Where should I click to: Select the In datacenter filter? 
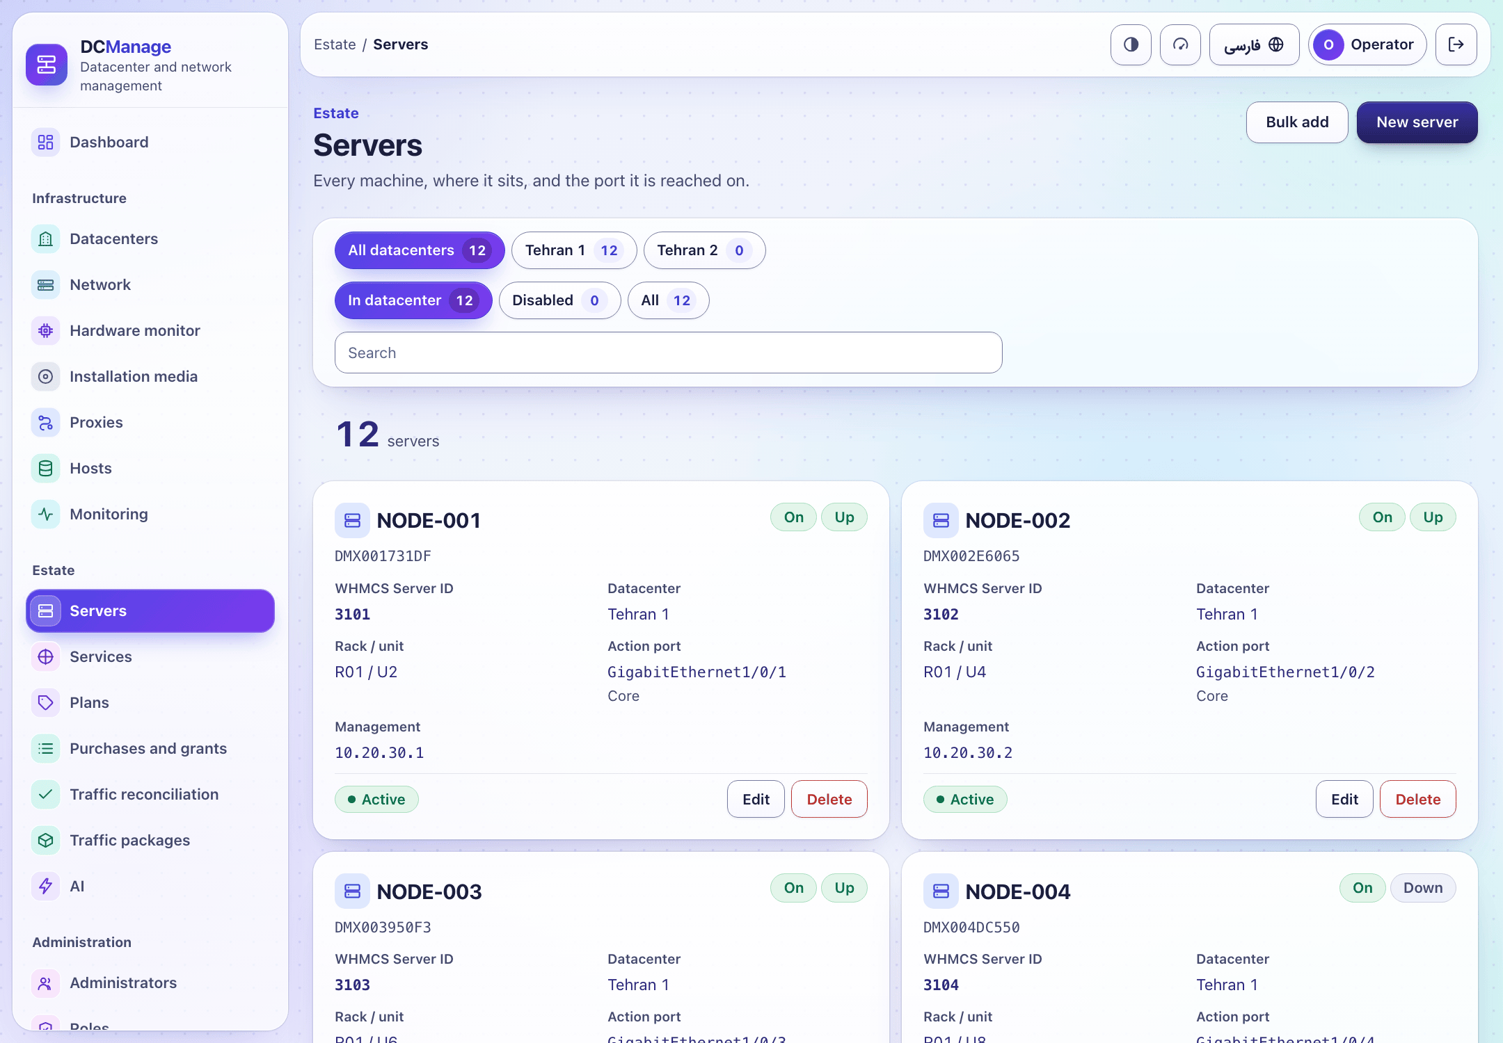click(413, 300)
